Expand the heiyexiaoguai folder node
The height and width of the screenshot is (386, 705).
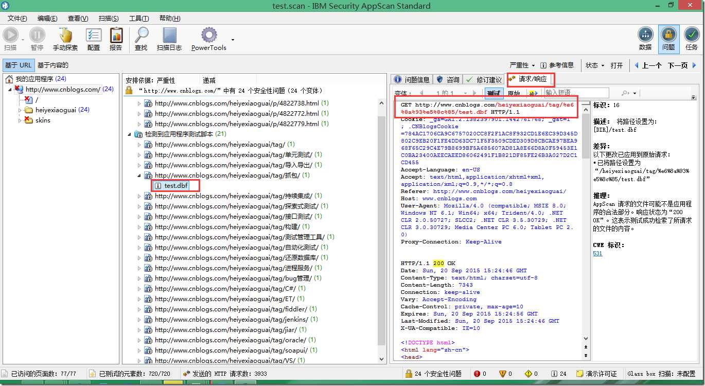point(20,110)
